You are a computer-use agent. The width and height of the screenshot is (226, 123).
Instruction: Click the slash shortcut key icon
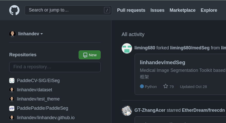pos(107,10)
